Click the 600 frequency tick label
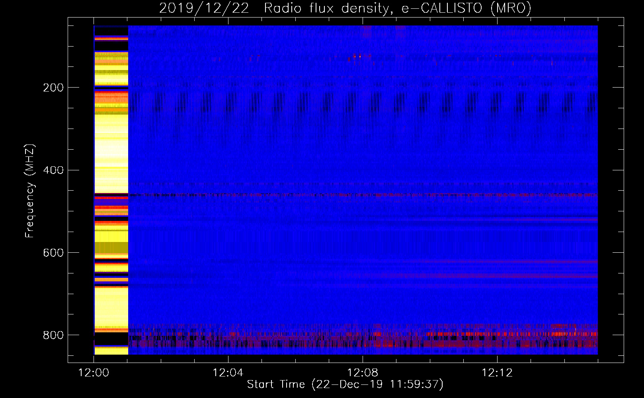Image resolution: width=644 pixels, height=398 pixels. pos(53,253)
